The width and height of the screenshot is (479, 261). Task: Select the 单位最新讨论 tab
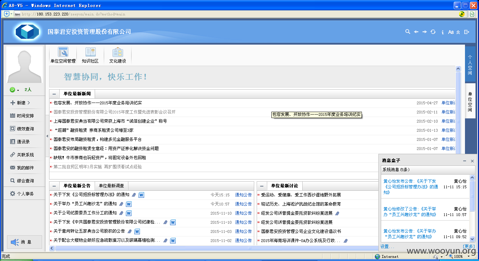click(284, 186)
